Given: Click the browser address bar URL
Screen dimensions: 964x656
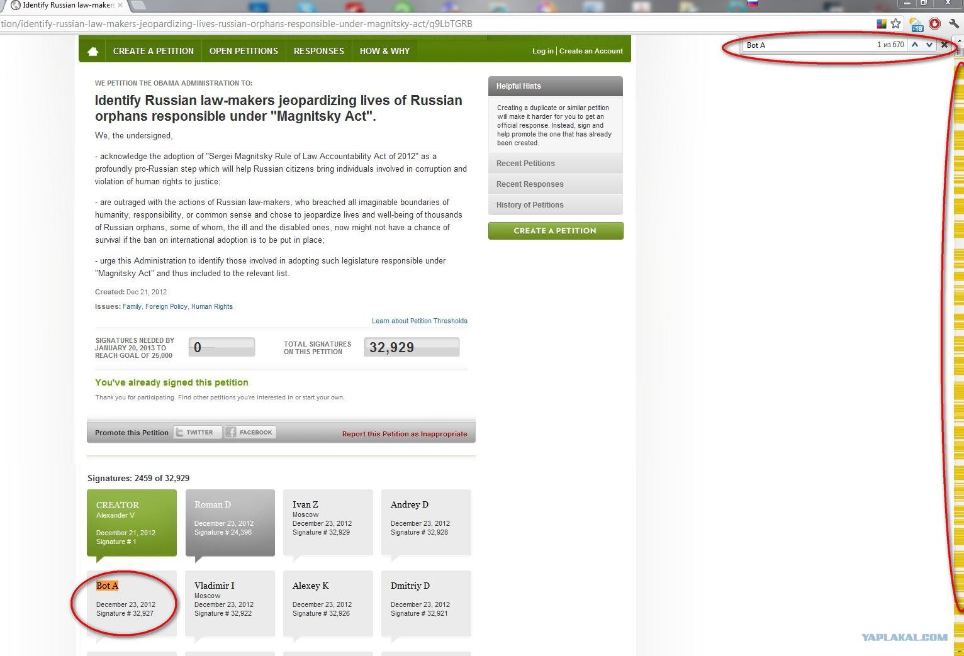Looking at the screenshot, I should click(x=236, y=24).
